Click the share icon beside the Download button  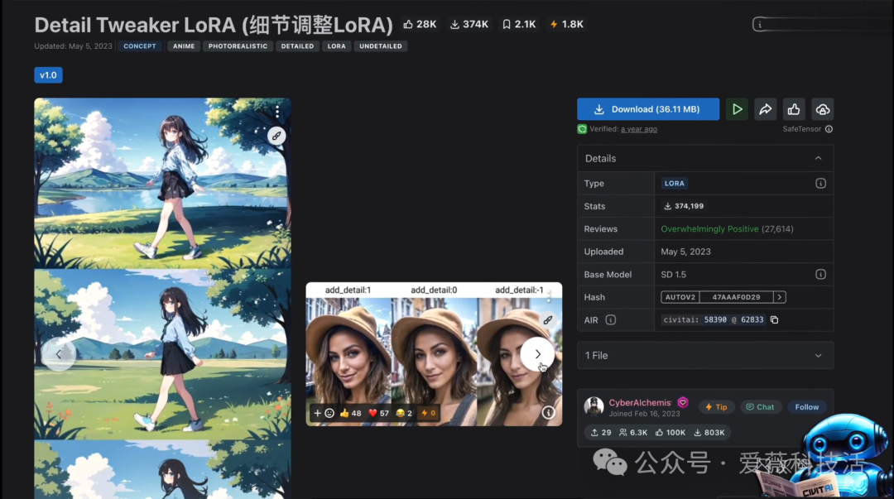click(x=765, y=108)
